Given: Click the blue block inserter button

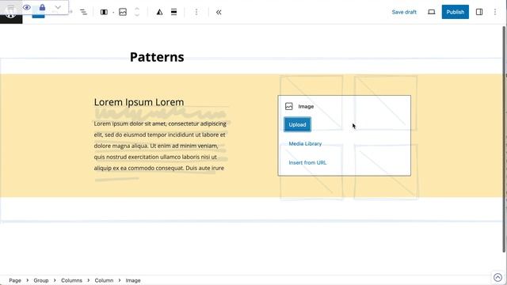Looking at the screenshot, I should 39,15.
